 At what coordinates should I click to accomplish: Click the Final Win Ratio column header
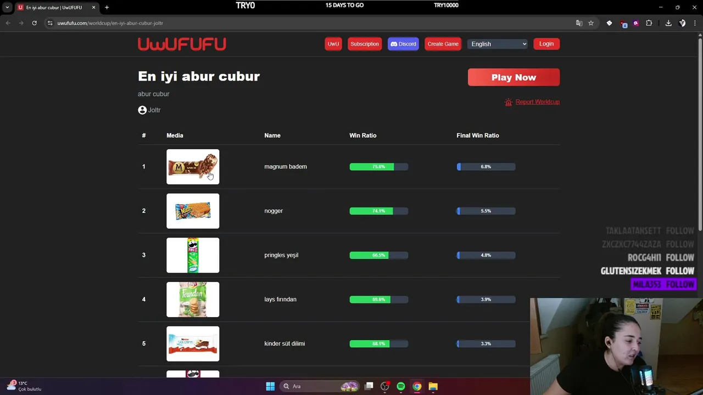point(478,136)
